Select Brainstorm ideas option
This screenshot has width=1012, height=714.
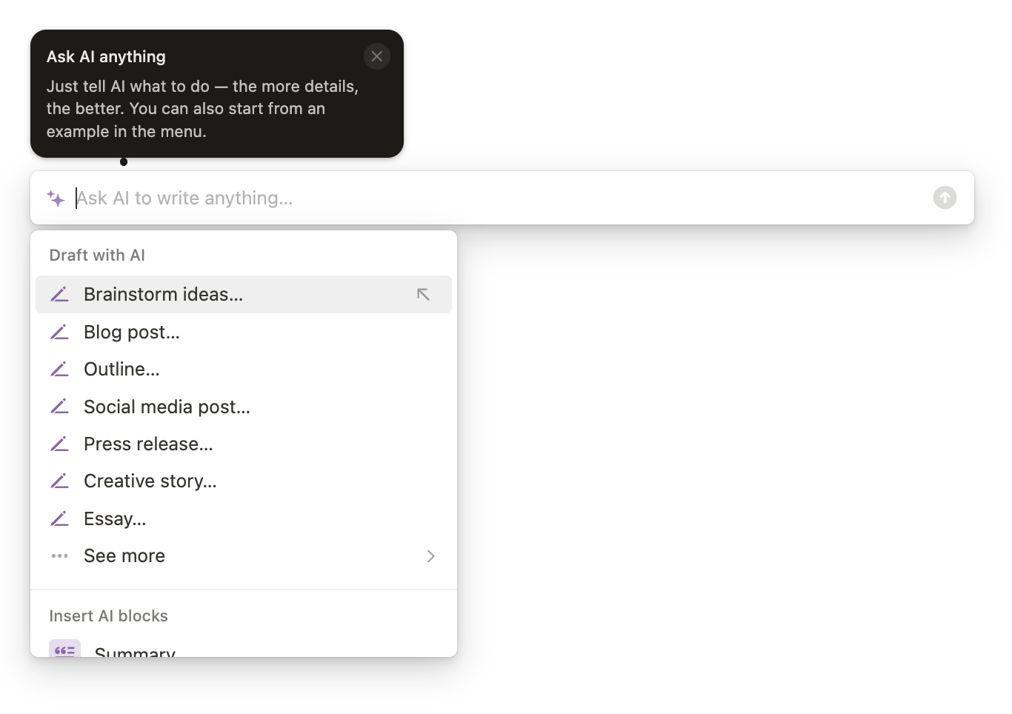[244, 295]
